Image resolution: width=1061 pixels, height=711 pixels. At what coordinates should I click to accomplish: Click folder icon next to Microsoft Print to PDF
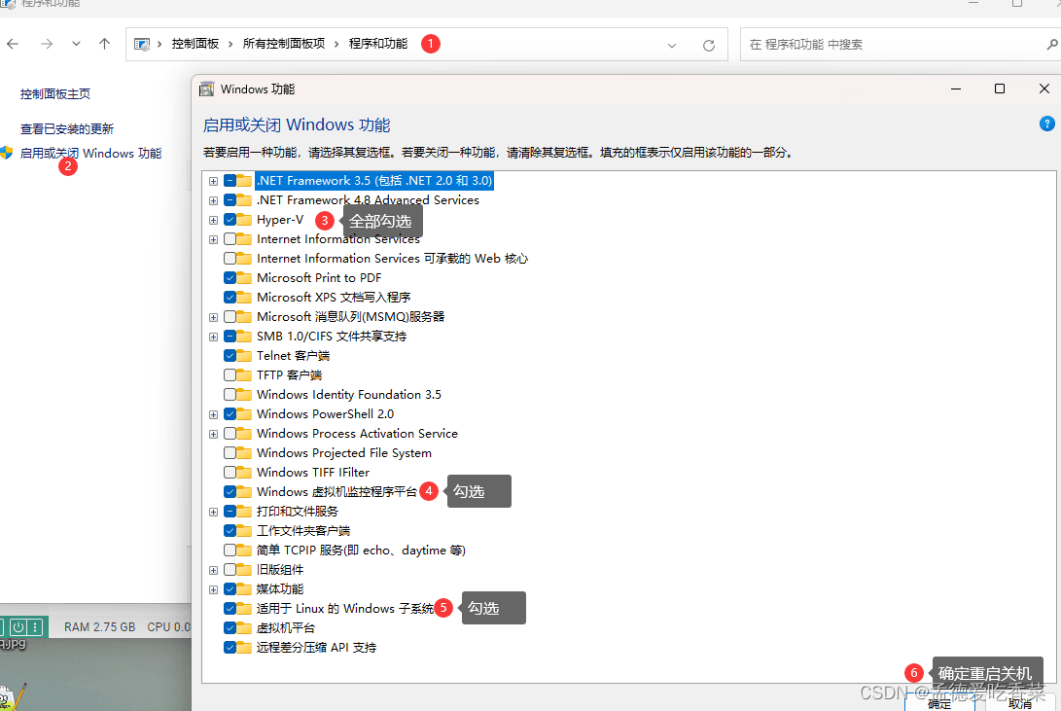(244, 278)
